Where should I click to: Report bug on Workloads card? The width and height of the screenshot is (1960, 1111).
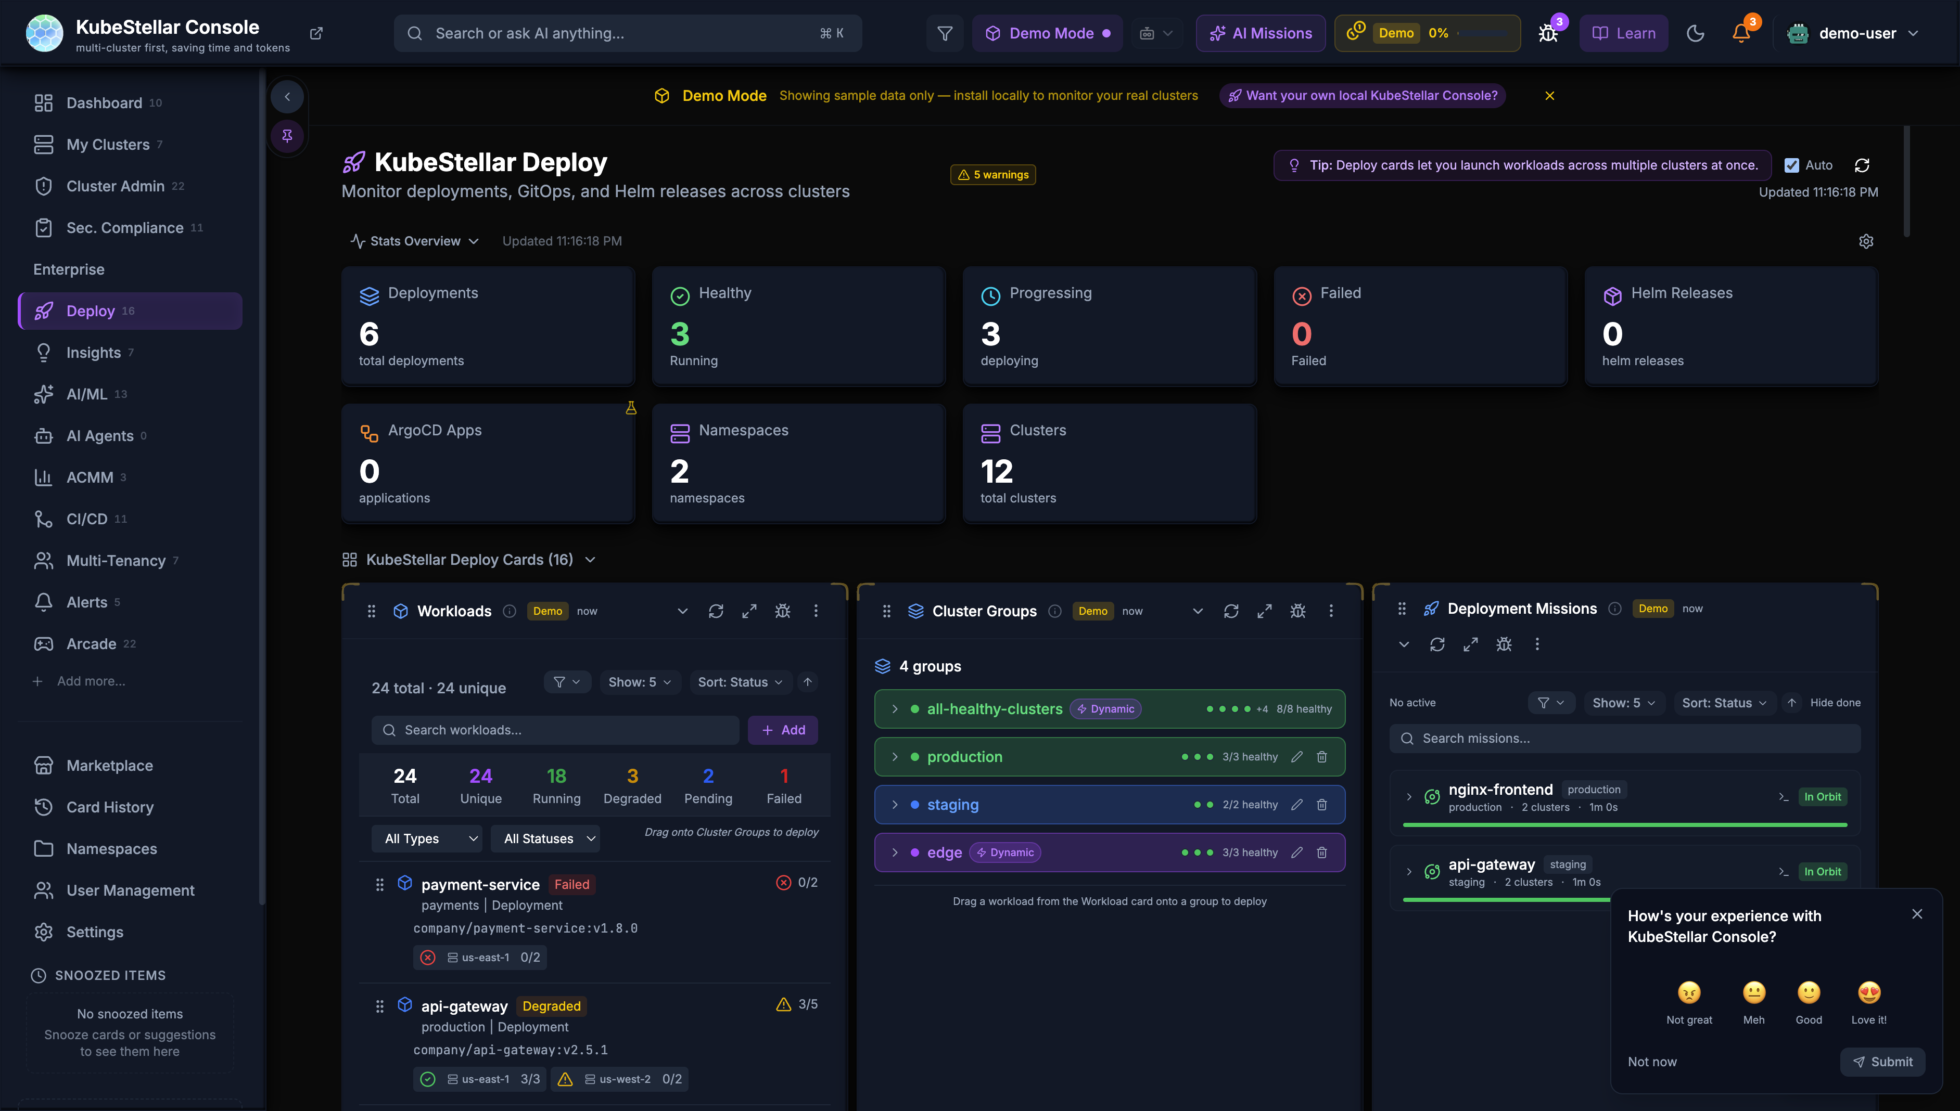[783, 611]
